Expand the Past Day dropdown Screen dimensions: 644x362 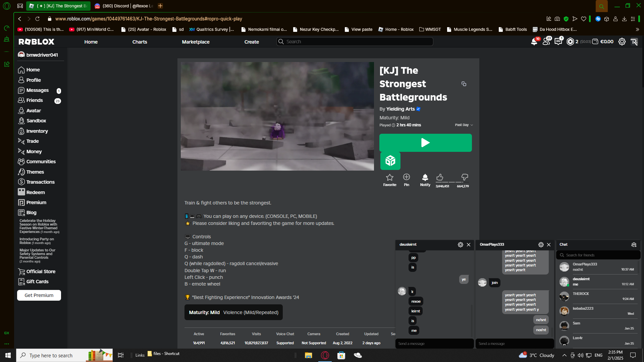464,125
